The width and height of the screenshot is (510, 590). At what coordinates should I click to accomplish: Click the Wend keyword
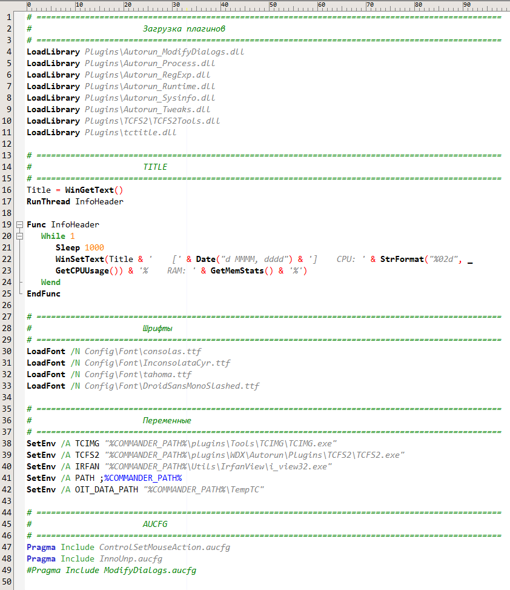(x=51, y=282)
